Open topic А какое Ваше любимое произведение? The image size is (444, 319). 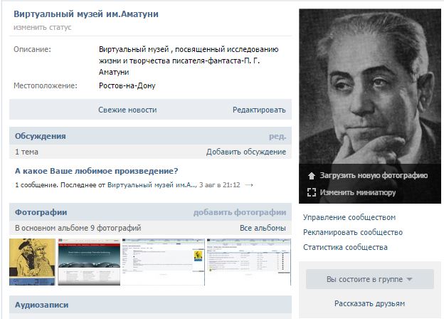[x=97, y=171]
